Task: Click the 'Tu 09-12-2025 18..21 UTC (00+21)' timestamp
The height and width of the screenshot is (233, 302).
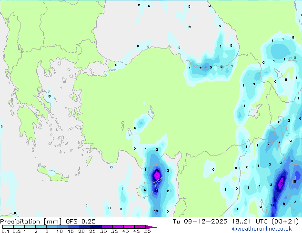Action: (x=236, y=222)
